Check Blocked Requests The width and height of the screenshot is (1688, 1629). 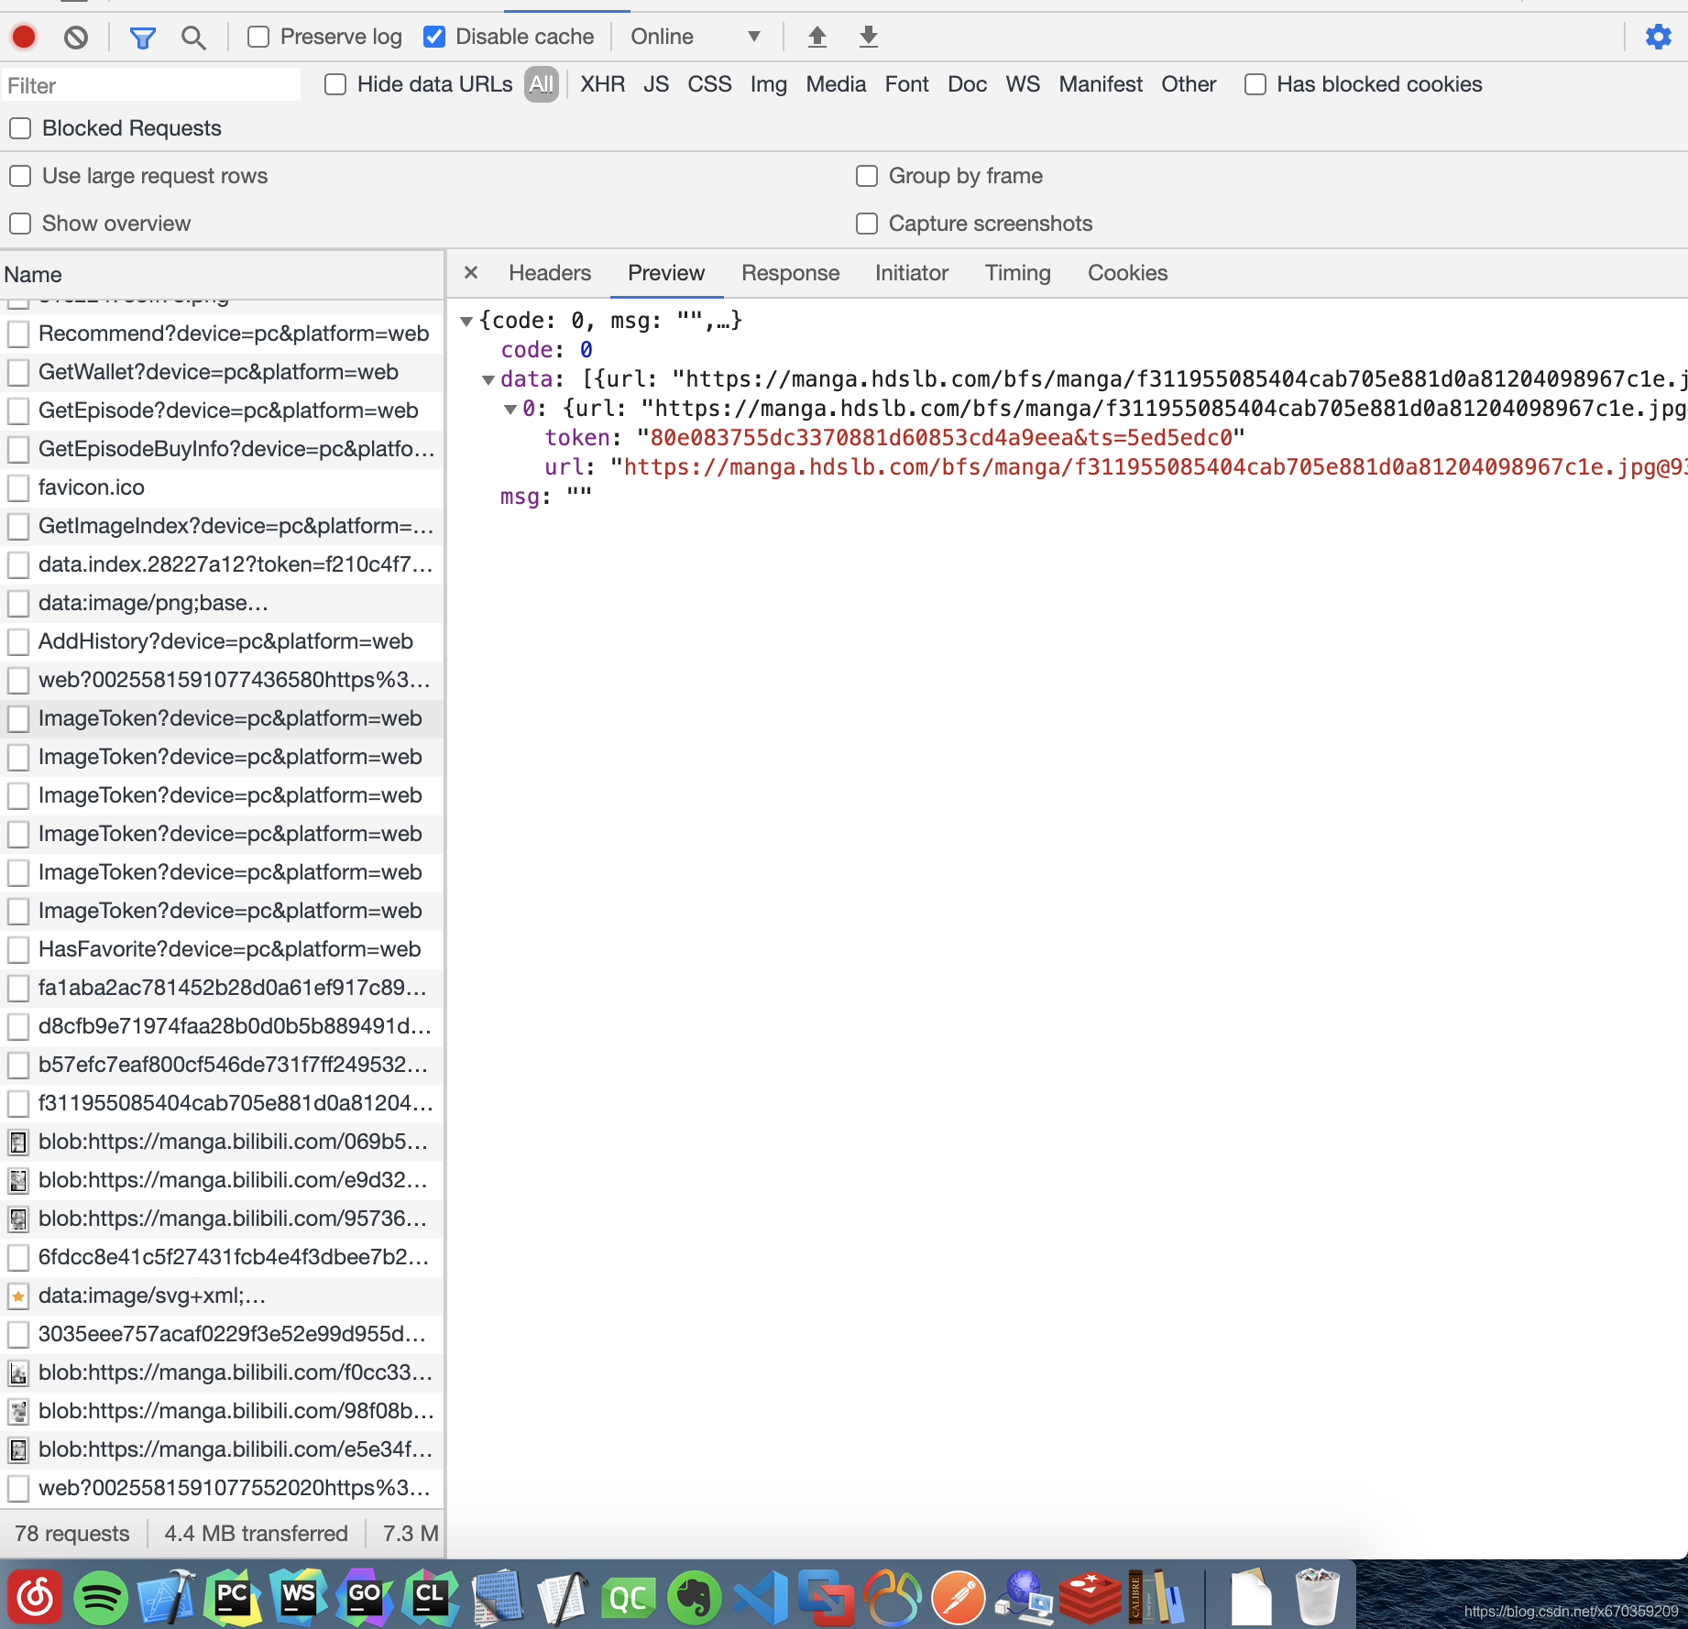[x=20, y=128]
